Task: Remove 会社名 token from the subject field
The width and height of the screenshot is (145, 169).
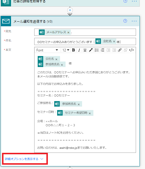Action: point(114,41)
